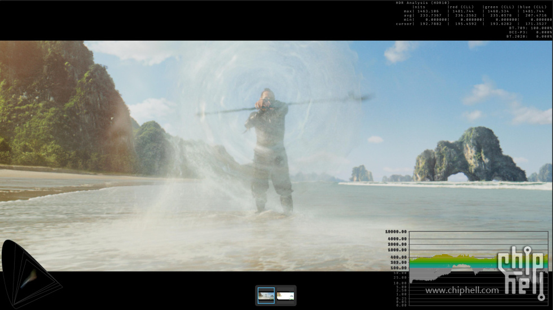The height and width of the screenshot is (310, 553).
Task: Click the BT.2020 coverage readout
Action: pos(529,36)
